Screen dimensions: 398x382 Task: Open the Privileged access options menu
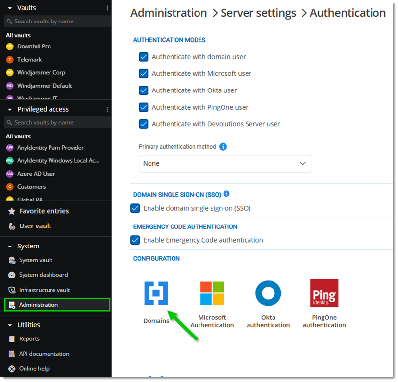107,110
